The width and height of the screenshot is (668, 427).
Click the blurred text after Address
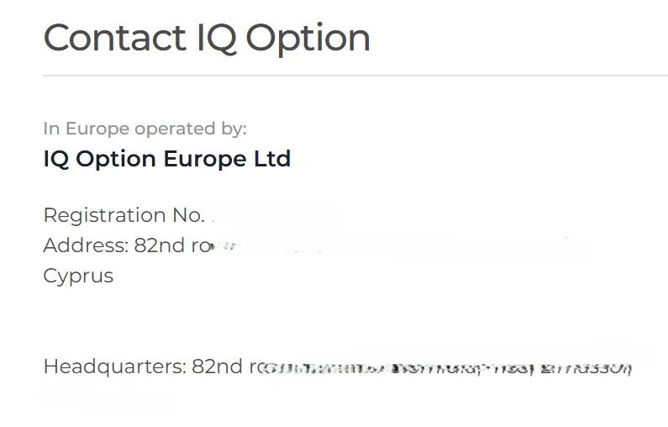[378, 247]
